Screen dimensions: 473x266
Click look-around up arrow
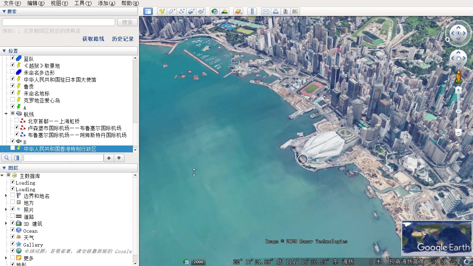click(x=458, y=27)
